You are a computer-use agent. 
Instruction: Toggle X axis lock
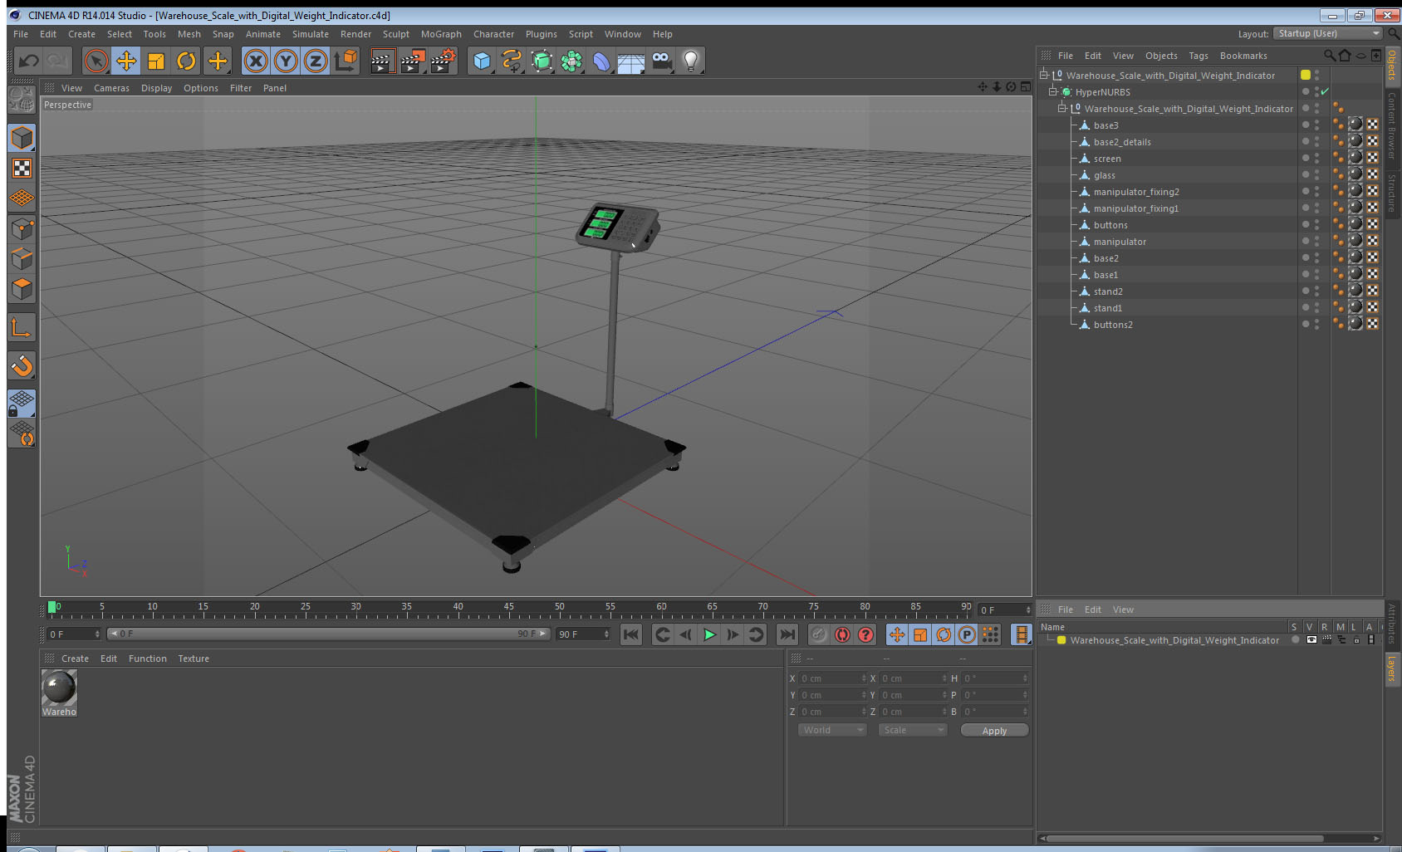[x=256, y=61]
